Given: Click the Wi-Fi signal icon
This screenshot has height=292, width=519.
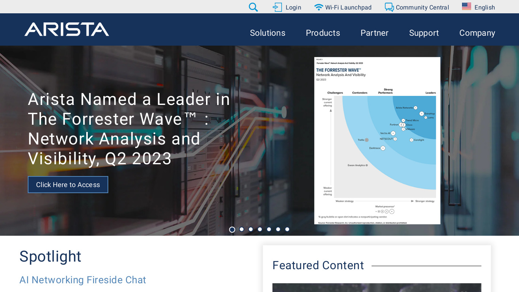Looking at the screenshot, I should 319,7.
